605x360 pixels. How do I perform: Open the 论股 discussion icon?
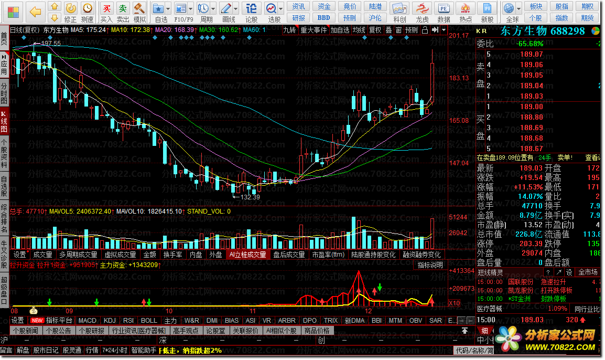(x=251, y=8)
